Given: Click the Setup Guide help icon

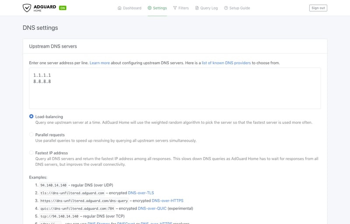Looking at the screenshot, I should point(226,8).
